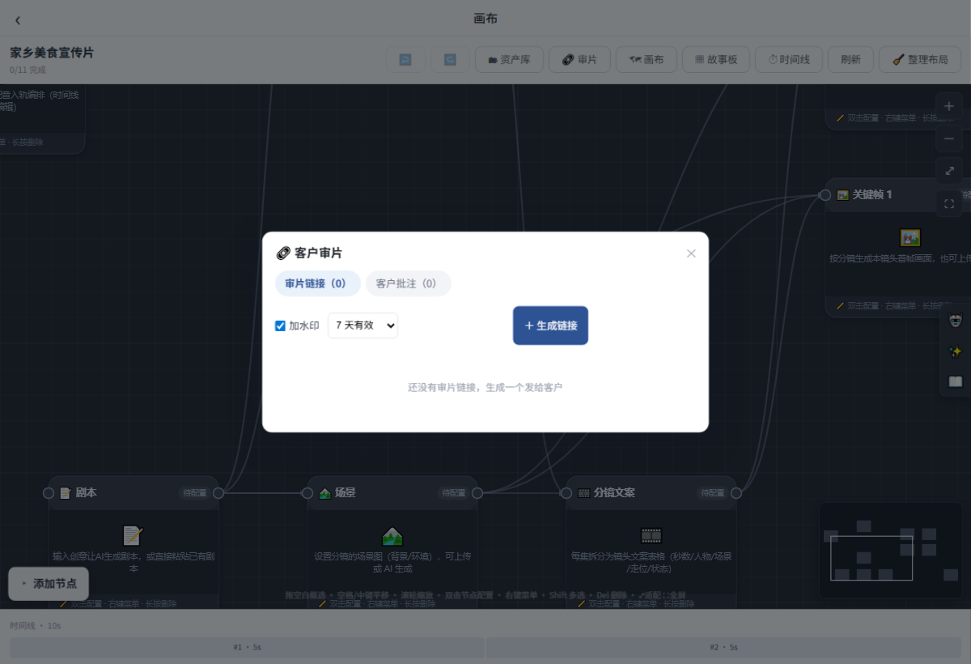
Task: Click the 场景 node input port
Action: click(307, 493)
